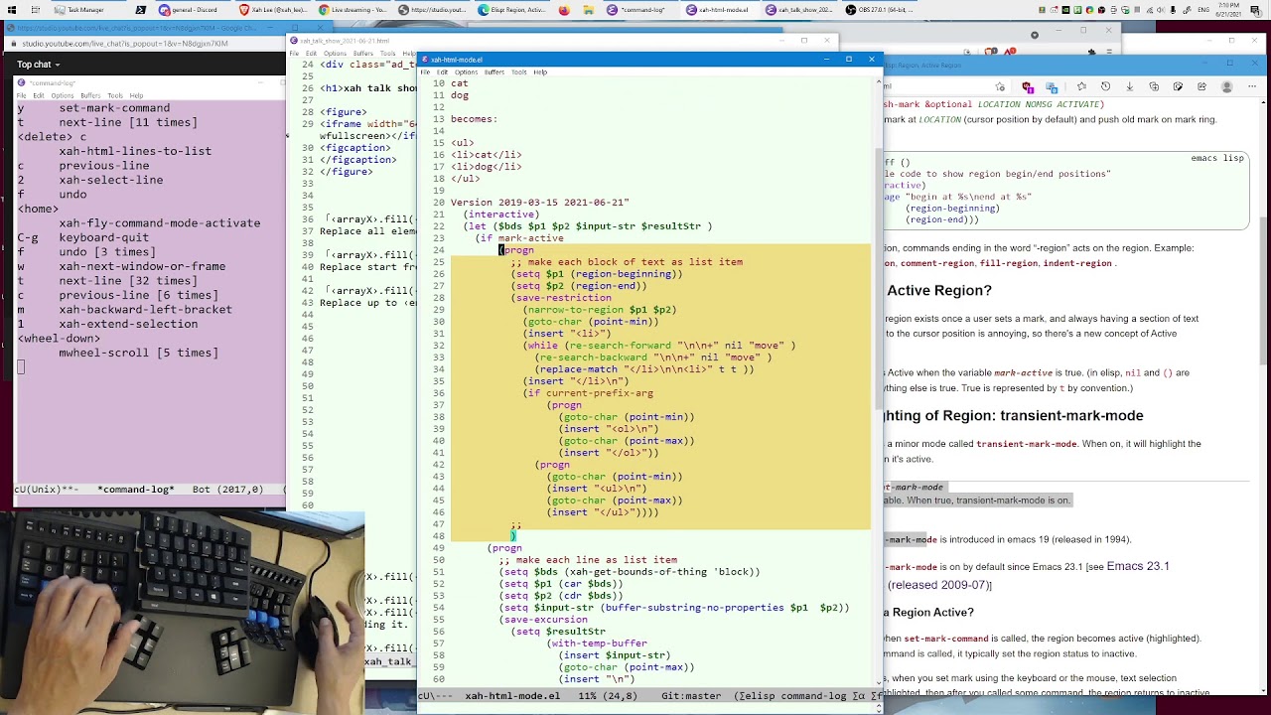This screenshot has height=715, width=1271.
Task: Click '(if current-prefix-arg' on line 36
Action: click(588, 393)
